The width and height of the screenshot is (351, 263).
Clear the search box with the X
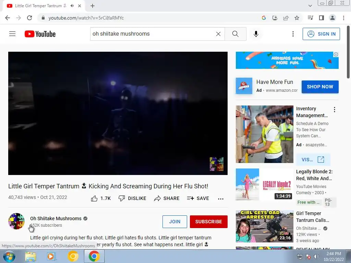[218, 34]
